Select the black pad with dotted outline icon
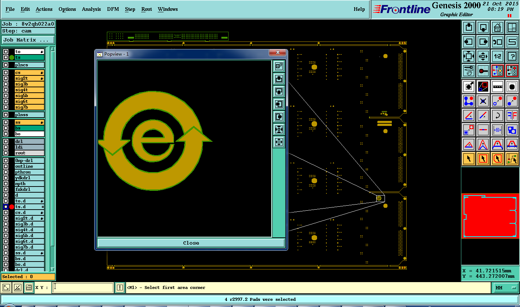 [x=512, y=87]
